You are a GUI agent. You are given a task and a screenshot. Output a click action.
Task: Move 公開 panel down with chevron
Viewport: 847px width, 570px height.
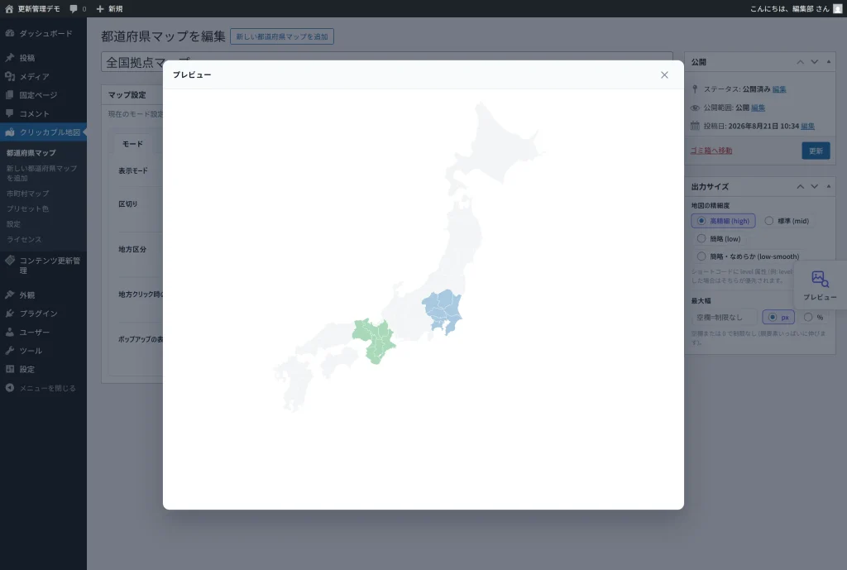click(x=814, y=62)
